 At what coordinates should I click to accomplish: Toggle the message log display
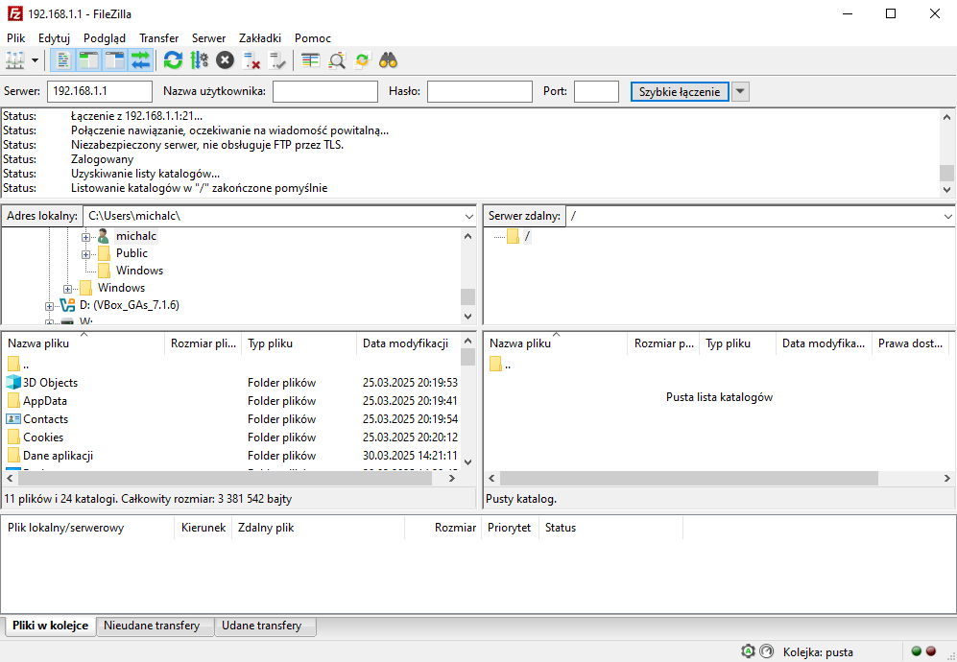click(62, 60)
